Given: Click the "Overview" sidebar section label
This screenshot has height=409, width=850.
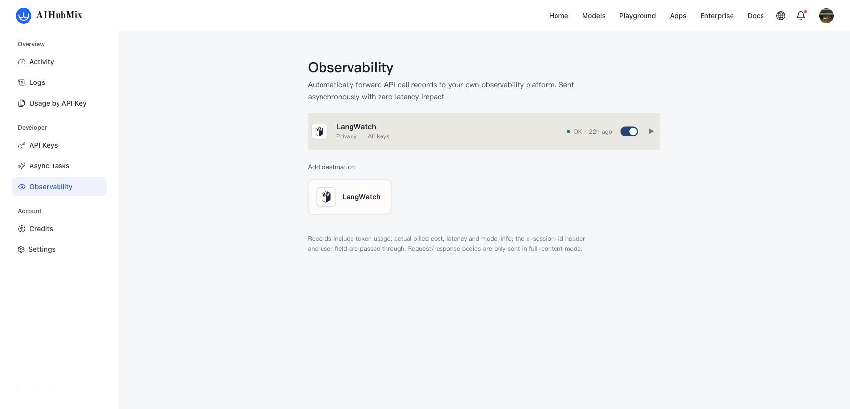Looking at the screenshot, I should pyautogui.click(x=31, y=44).
